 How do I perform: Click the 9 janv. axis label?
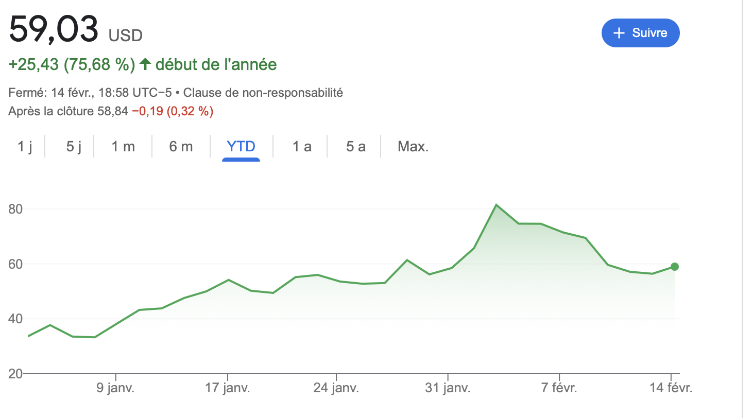coord(116,388)
